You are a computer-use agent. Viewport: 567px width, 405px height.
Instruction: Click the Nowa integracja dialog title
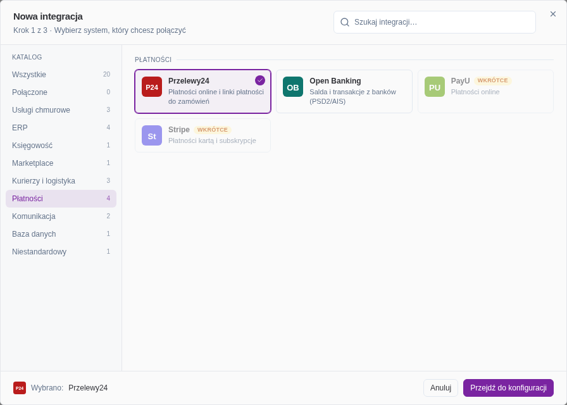(48, 16)
